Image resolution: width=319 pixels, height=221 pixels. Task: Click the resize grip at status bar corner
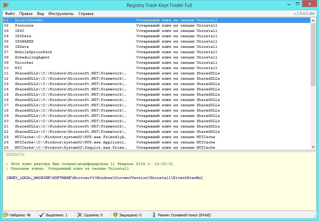pyautogui.click(x=315, y=217)
